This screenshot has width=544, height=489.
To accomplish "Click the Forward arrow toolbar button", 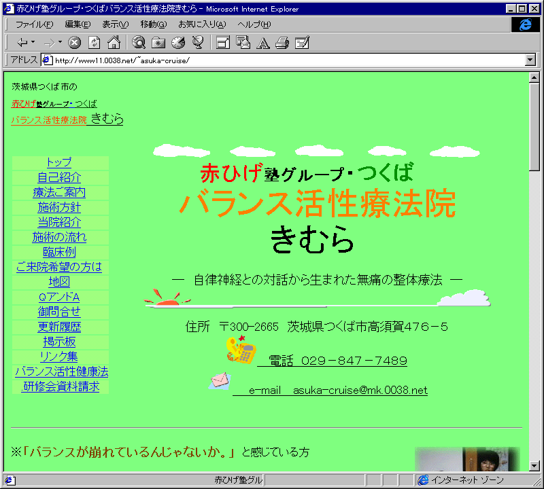I will [49, 43].
